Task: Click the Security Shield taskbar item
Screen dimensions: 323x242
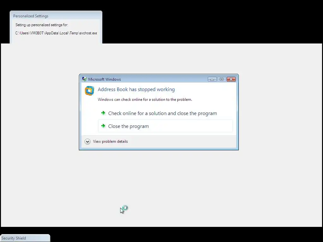Action: coord(25,238)
